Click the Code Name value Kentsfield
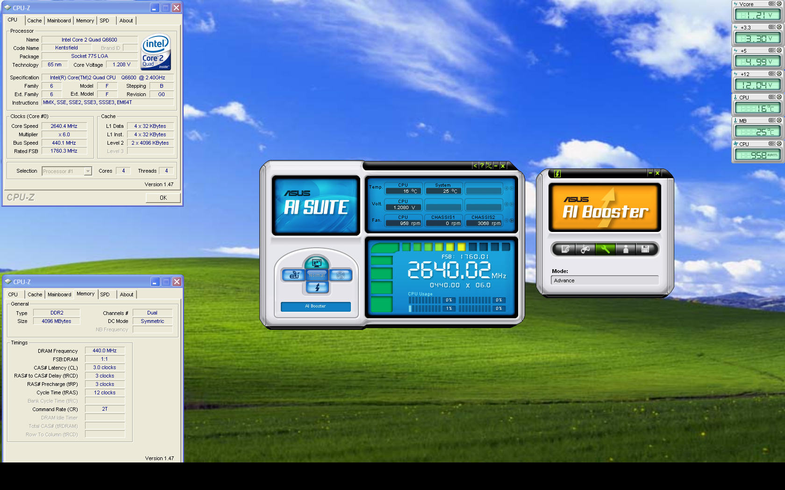785x490 pixels. [66, 48]
